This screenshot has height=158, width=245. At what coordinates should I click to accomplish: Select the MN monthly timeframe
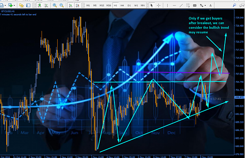[143, 5]
